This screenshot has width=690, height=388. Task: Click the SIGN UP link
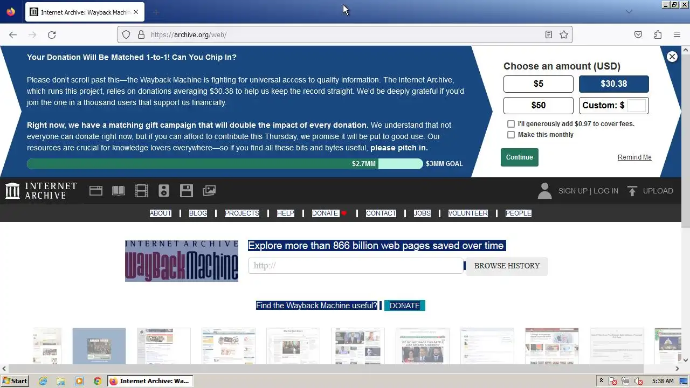pyautogui.click(x=573, y=191)
